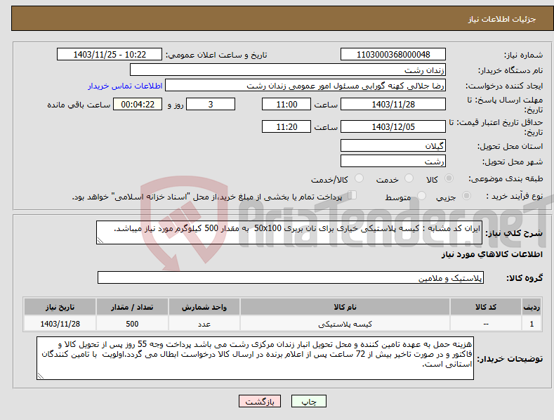Screen dimensions: 554x420
Task: Click the ردیف column header
Action: tap(532, 307)
